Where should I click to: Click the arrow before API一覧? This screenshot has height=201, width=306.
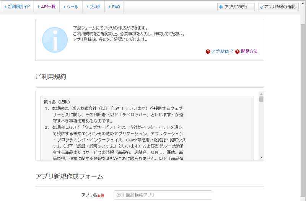pyautogui.click(x=39, y=7)
